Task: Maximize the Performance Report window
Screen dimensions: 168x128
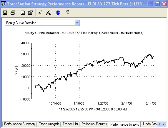Action: (x=157, y=4)
